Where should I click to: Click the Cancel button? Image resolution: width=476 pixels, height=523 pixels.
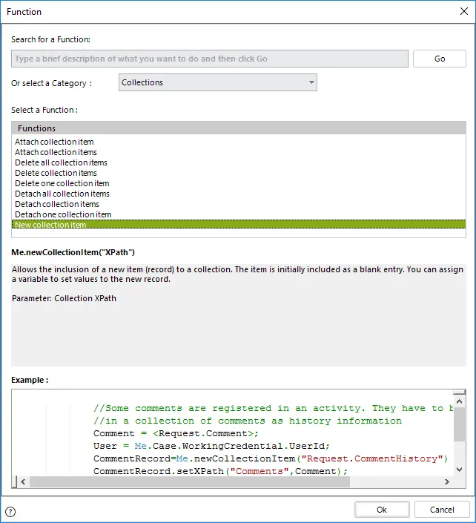click(442, 510)
